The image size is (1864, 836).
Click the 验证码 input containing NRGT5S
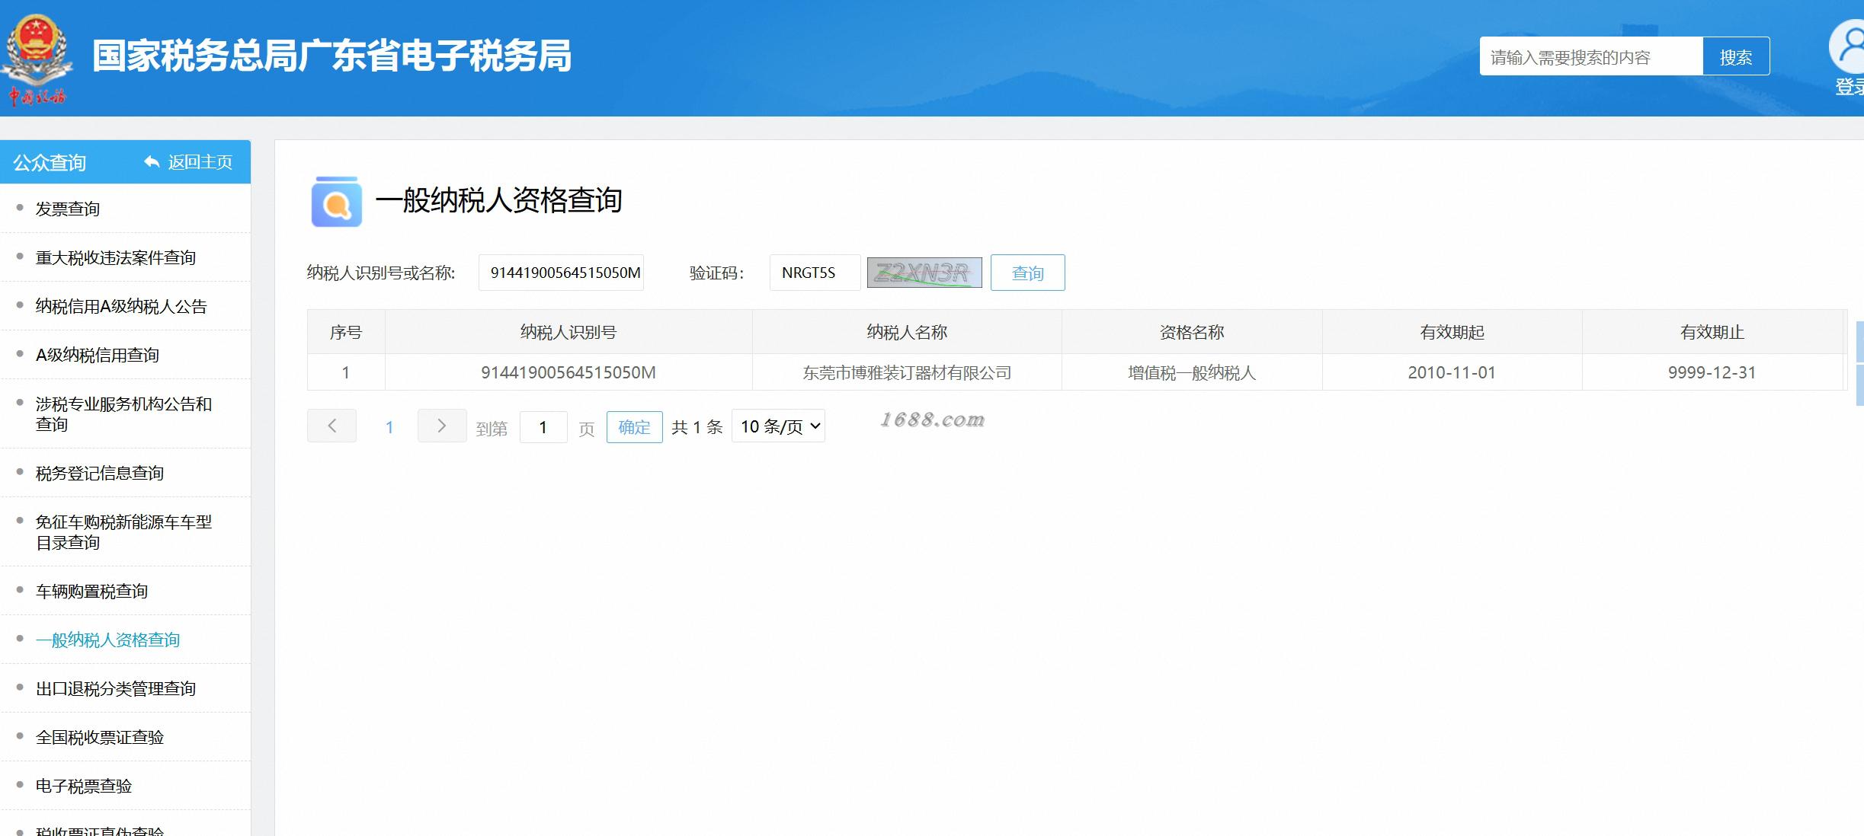815,273
